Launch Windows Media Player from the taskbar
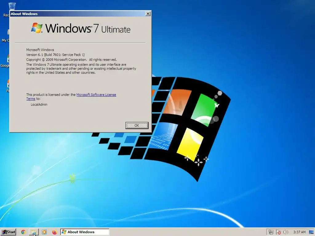Image resolution: width=315 pixels, height=236 pixels. click(44, 232)
